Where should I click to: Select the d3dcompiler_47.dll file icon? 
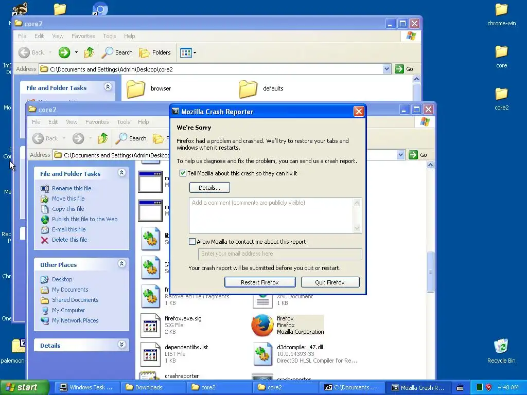click(x=262, y=354)
